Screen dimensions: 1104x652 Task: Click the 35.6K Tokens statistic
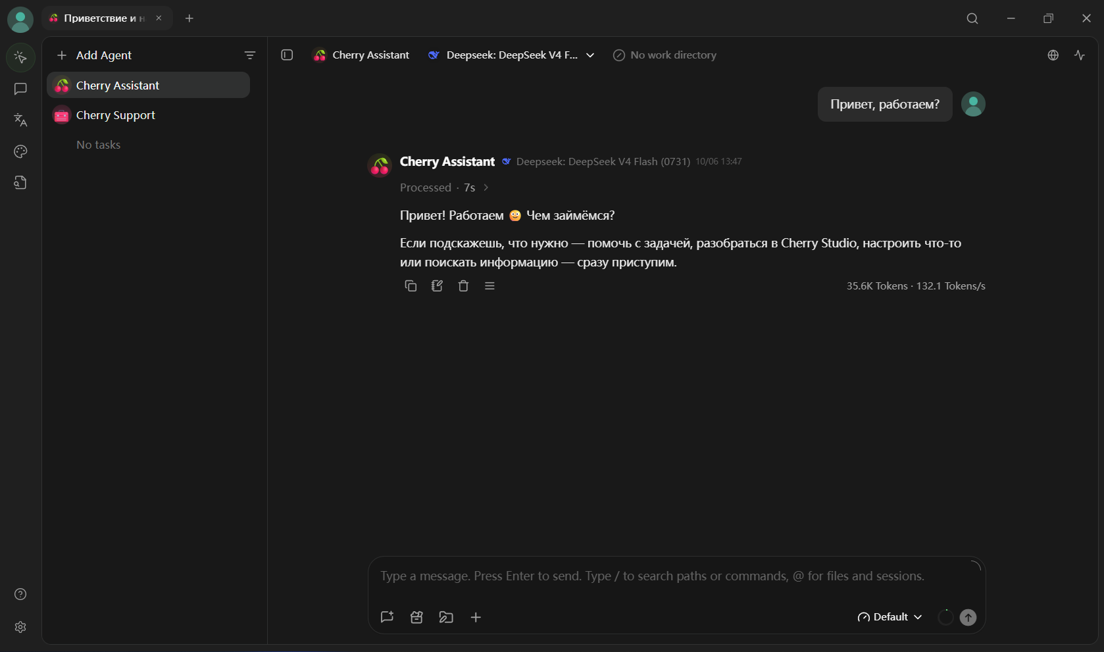coord(877,286)
